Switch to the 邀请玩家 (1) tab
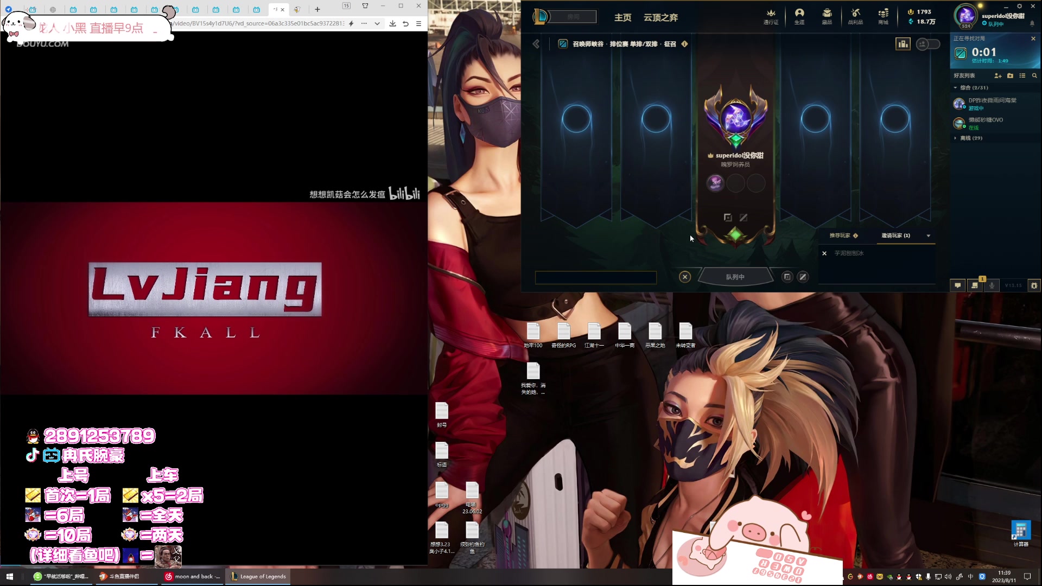Image resolution: width=1042 pixels, height=586 pixels. pos(895,235)
